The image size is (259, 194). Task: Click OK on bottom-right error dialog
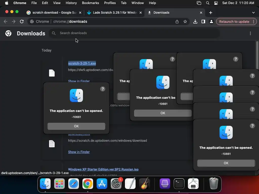[x=226, y=163]
